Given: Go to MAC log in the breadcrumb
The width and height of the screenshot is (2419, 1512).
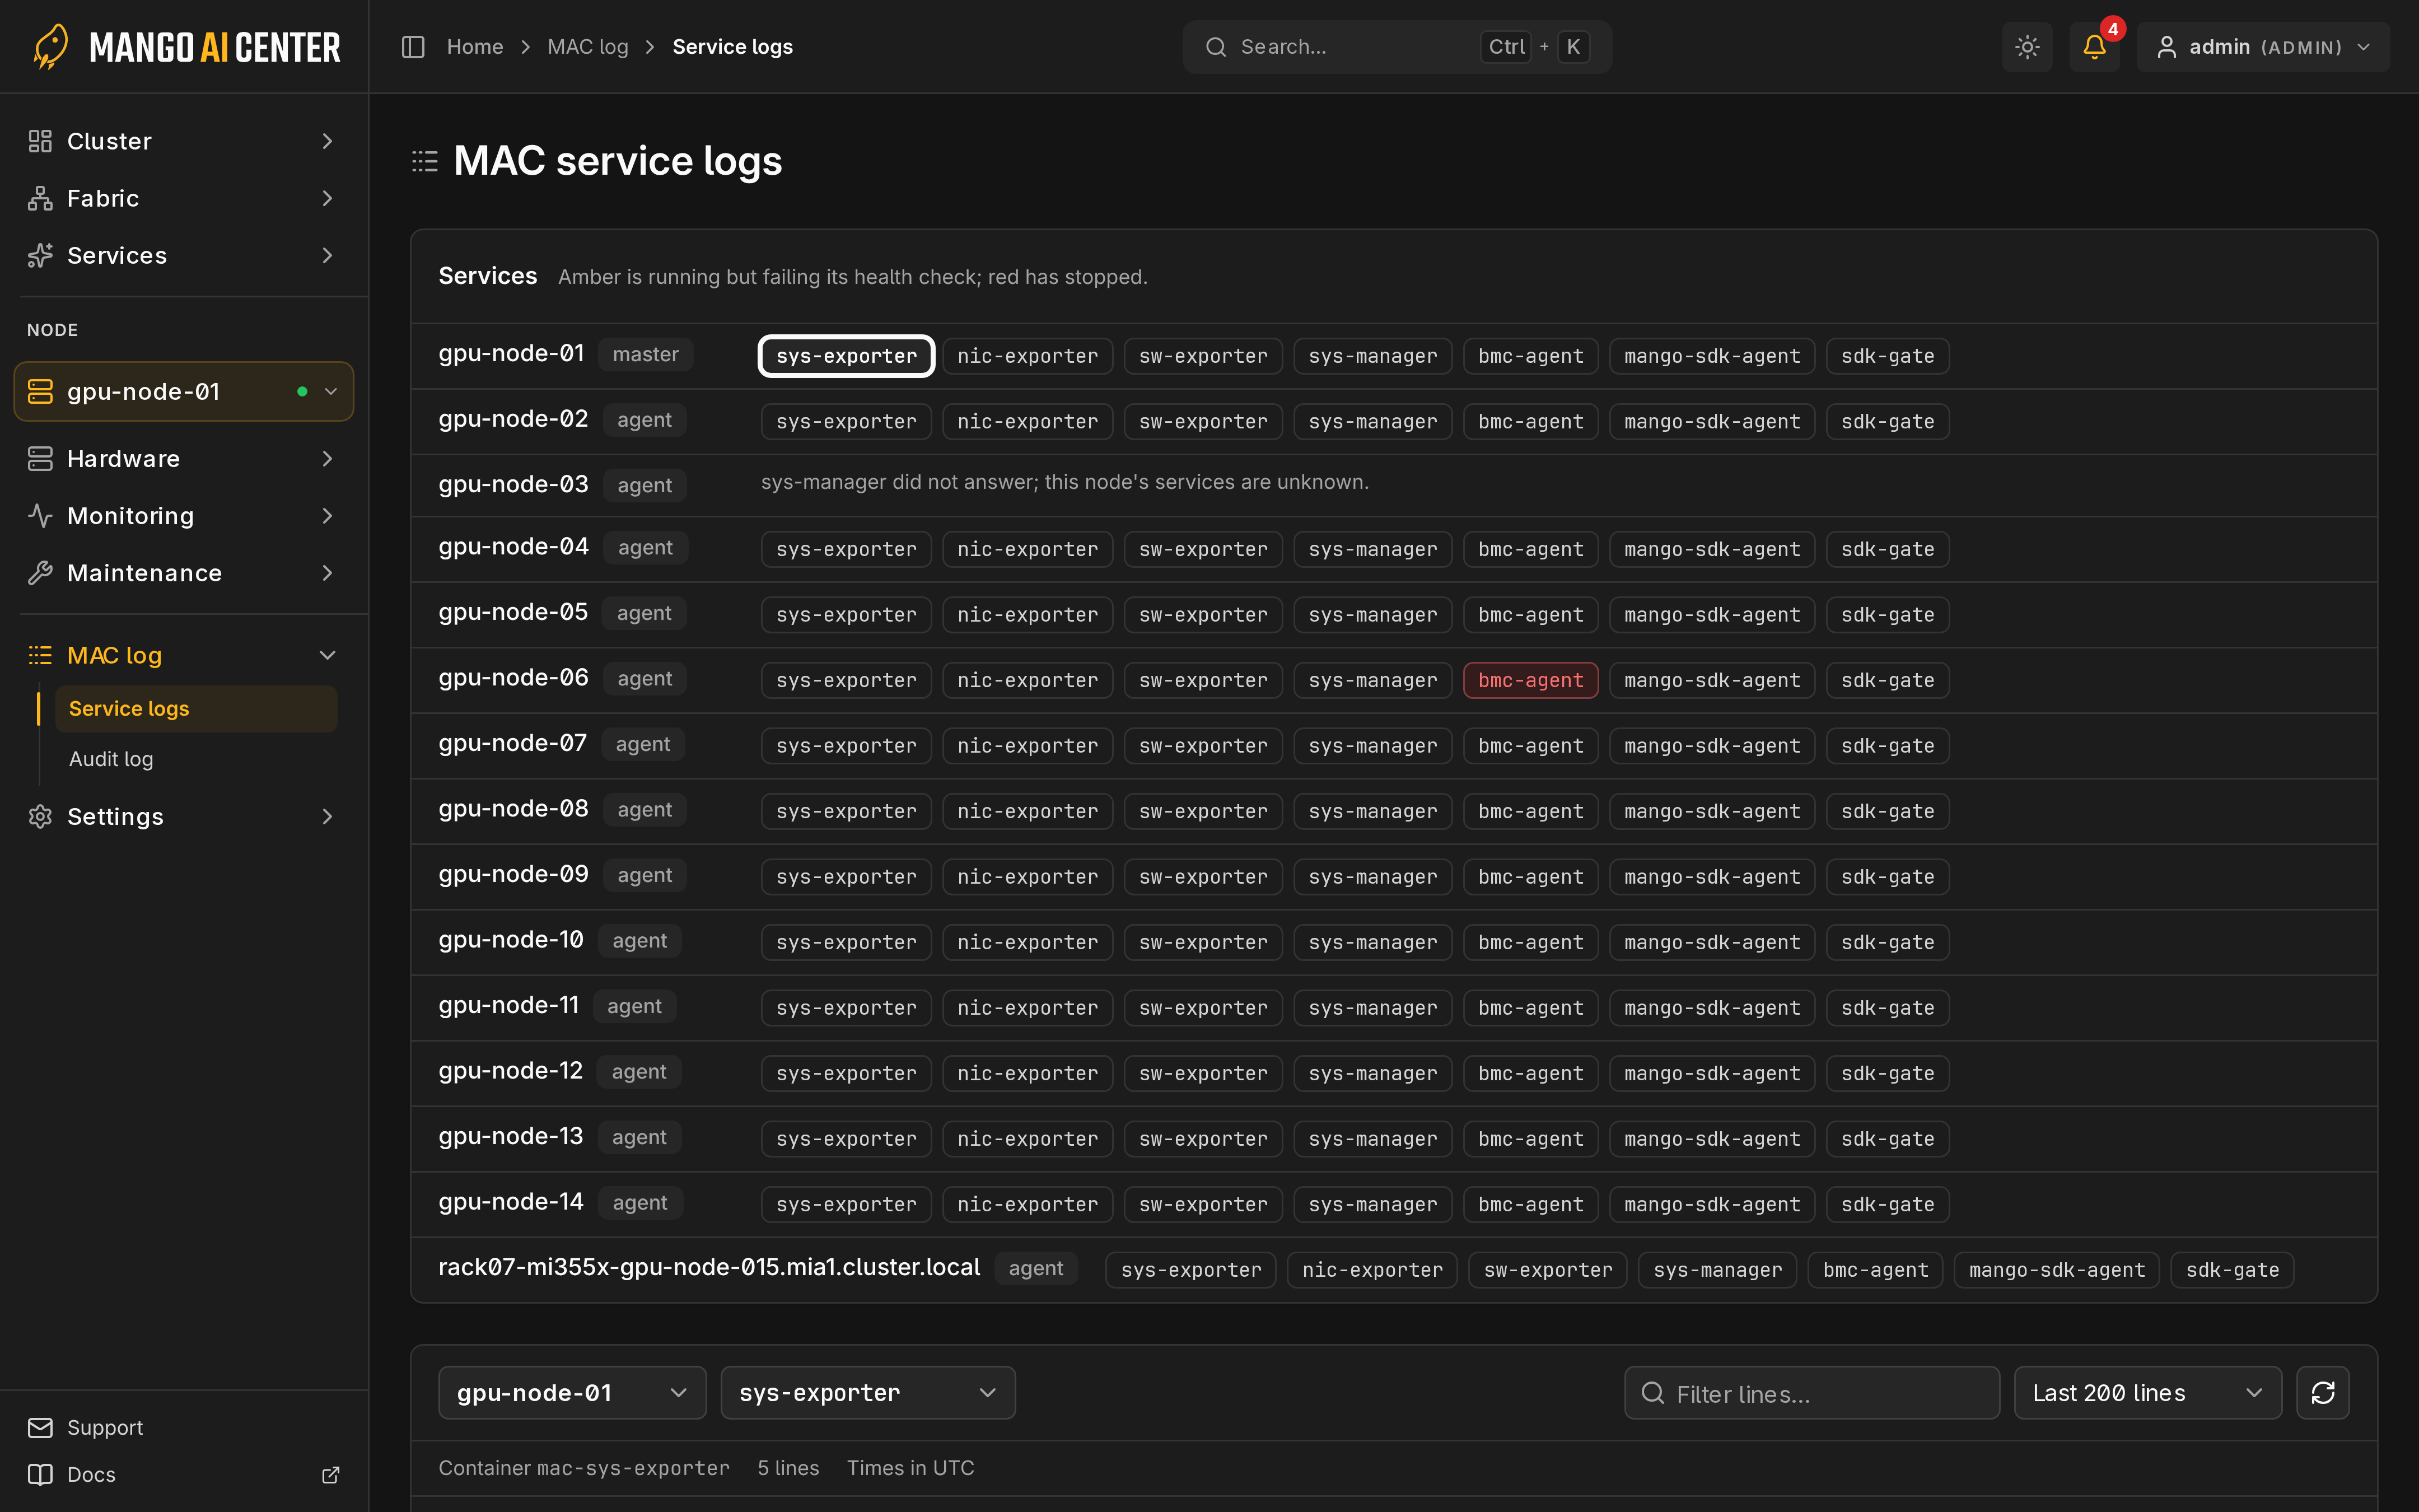Looking at the screenshot, I should coord(588,47).
